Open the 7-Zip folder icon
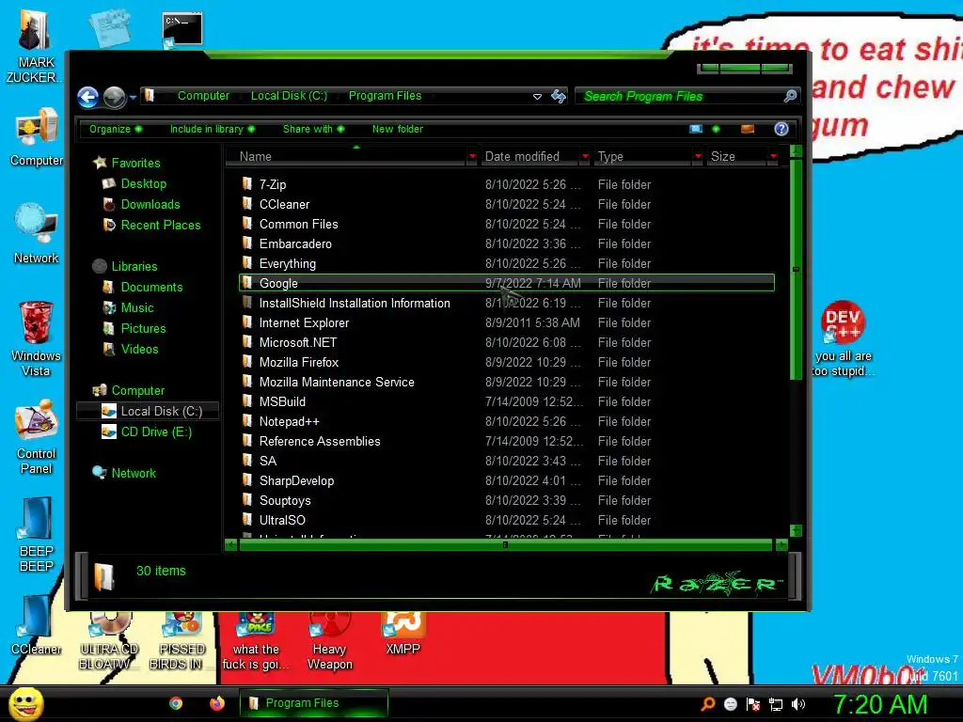This screenshot has width=963, height=722. (247, 183)
